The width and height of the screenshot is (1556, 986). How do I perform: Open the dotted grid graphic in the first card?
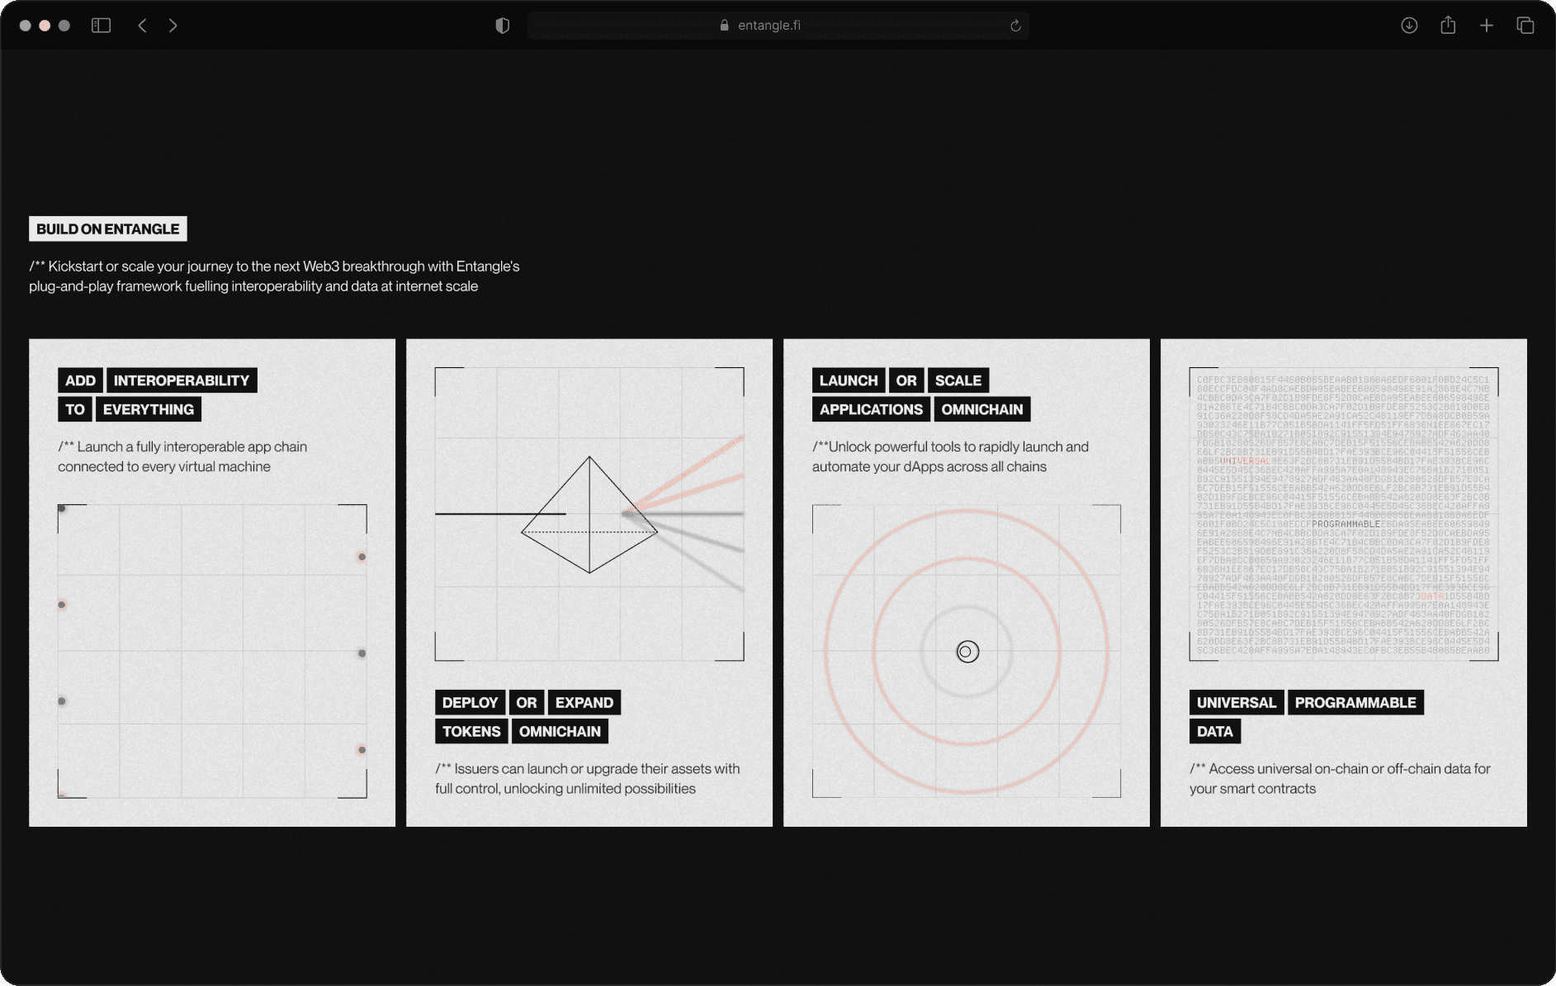point(212,651)
